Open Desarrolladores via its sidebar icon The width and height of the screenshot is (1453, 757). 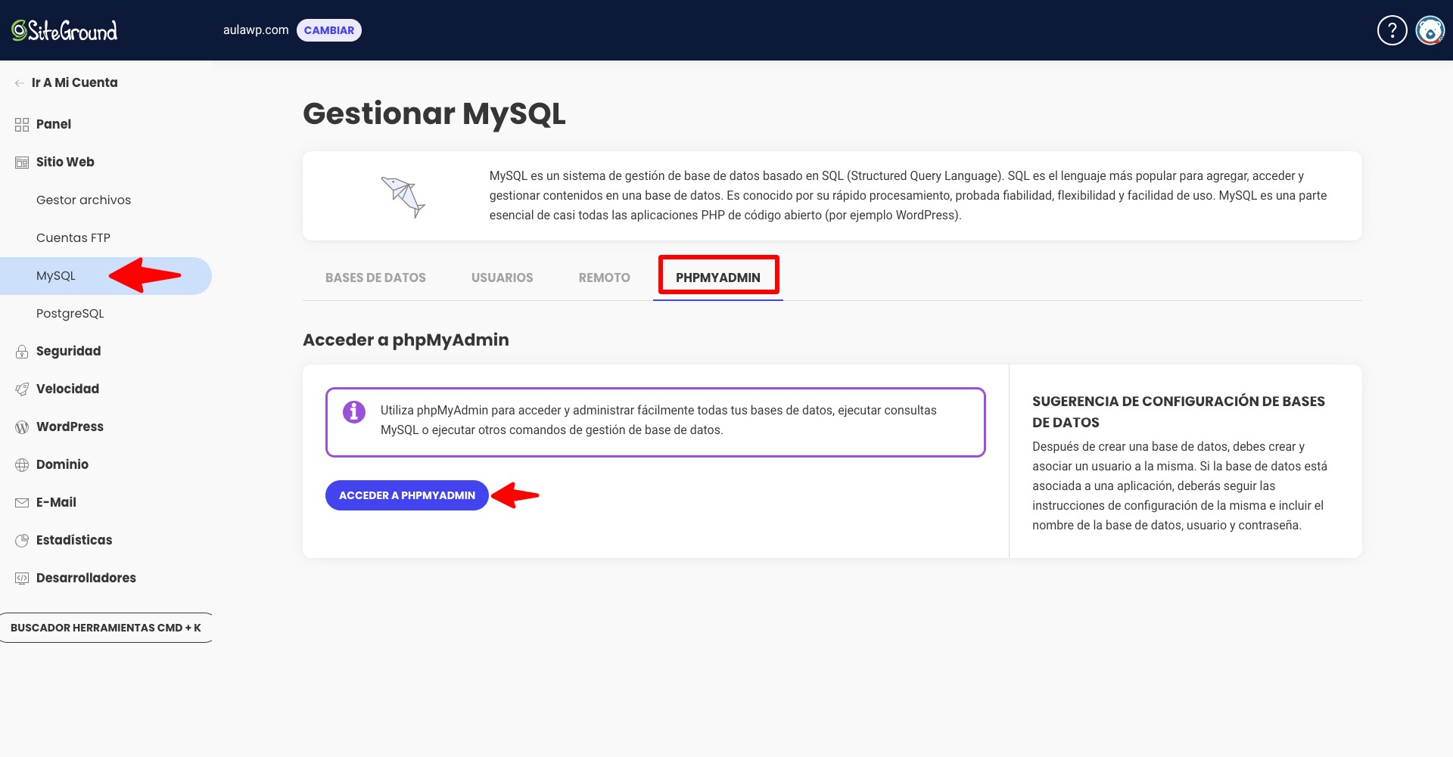click(20, 578)
